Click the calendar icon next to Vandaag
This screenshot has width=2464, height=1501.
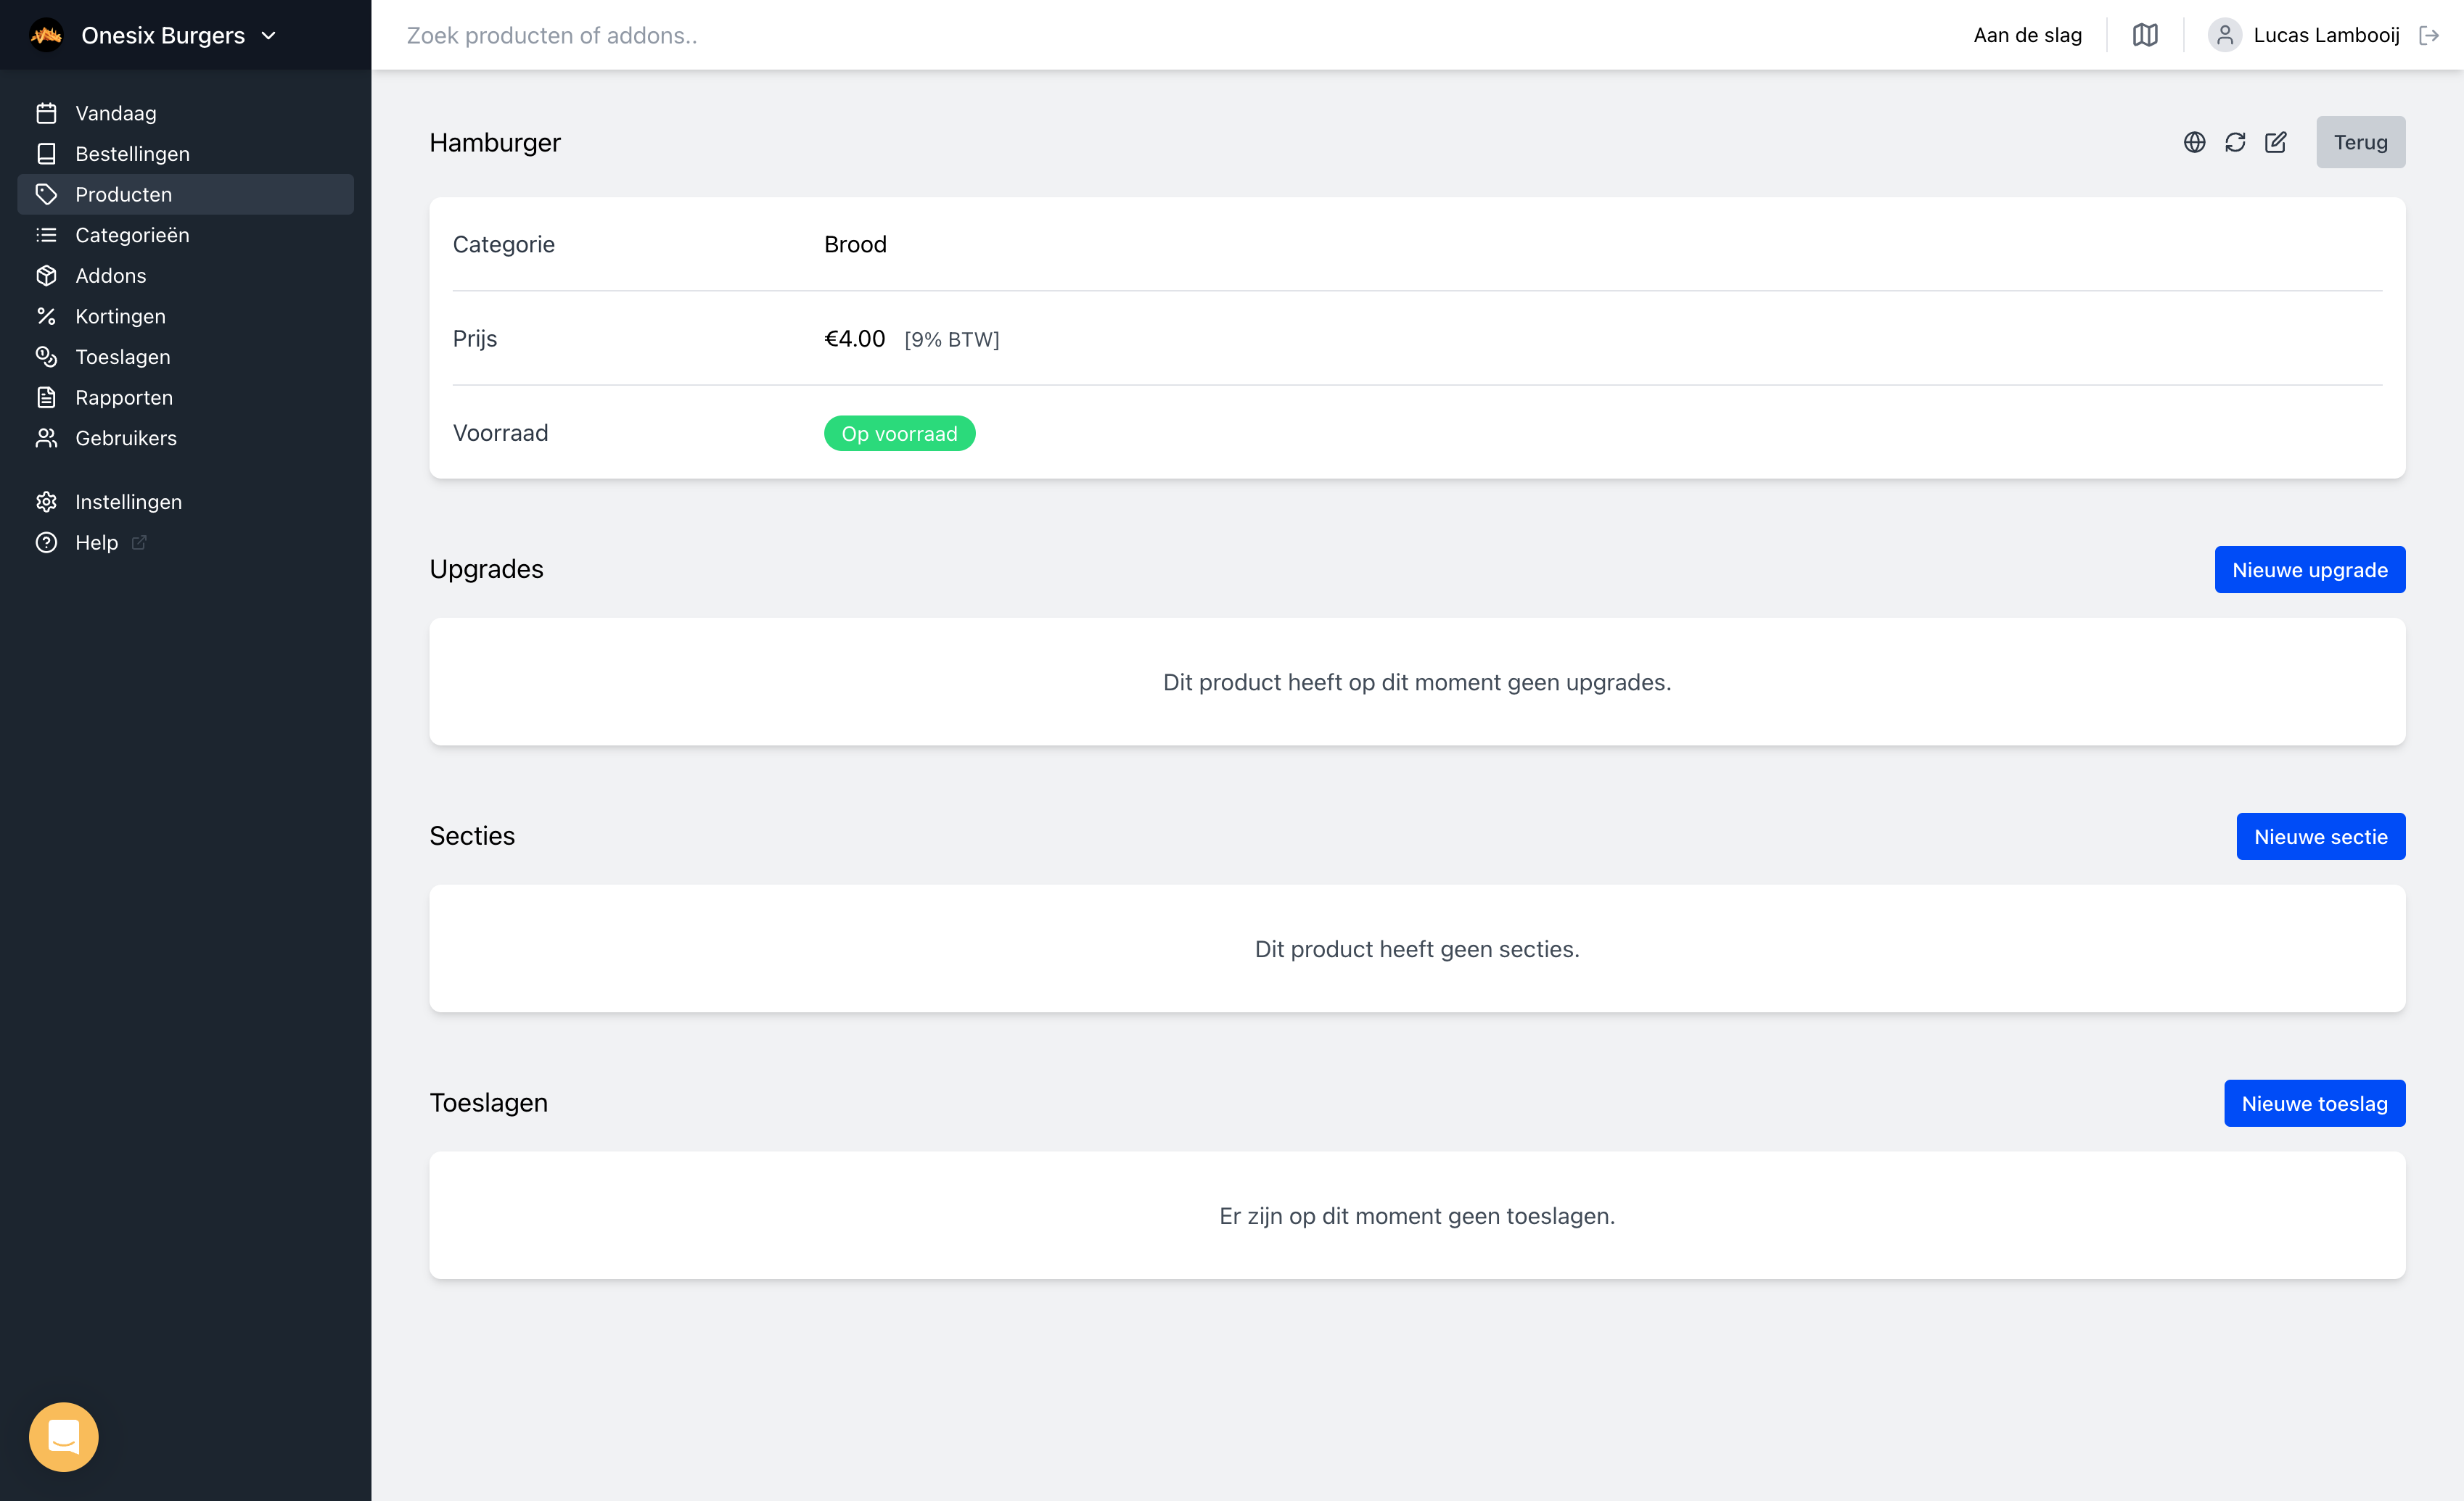[46, 113]
